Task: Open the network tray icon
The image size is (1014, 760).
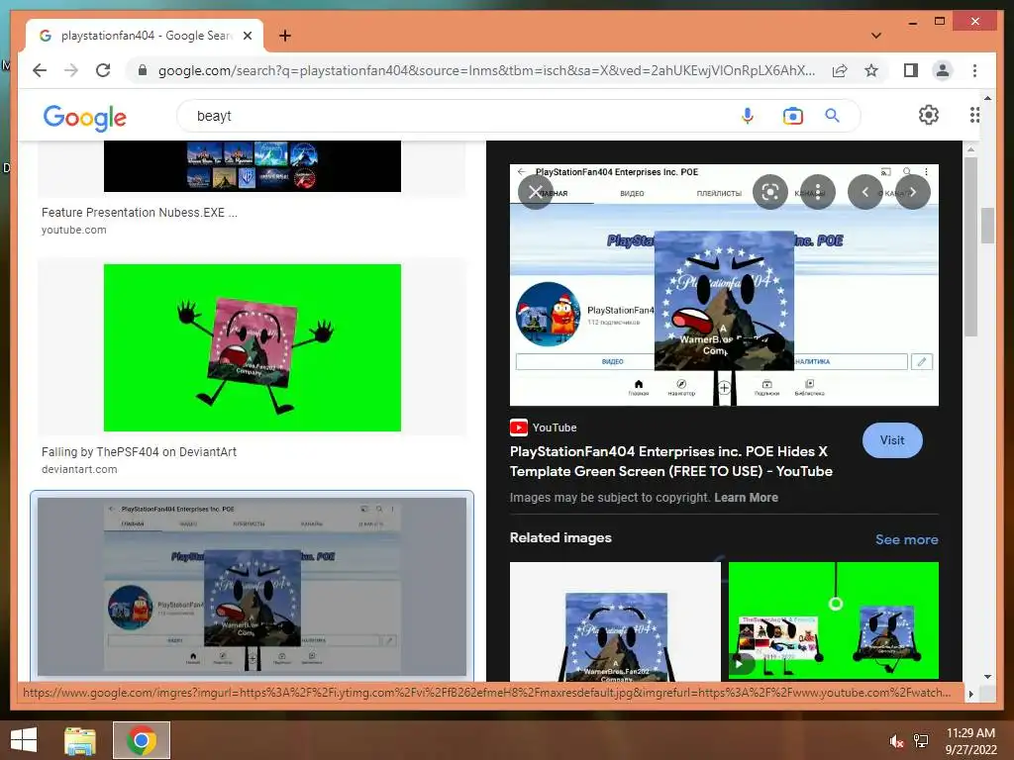Action: (x=921, y=741)
